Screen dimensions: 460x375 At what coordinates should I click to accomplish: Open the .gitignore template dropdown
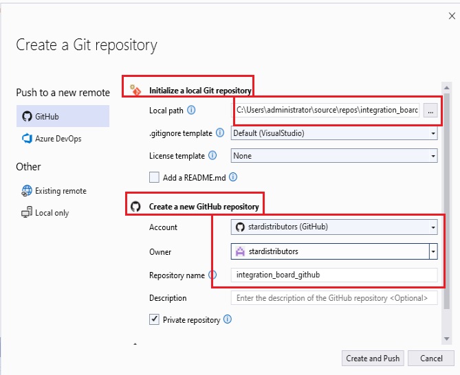pyautogui.click(x=334, y=133)
